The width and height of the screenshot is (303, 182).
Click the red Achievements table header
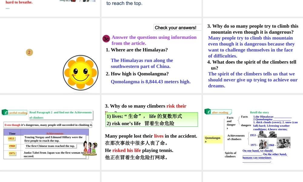point(55,133)
